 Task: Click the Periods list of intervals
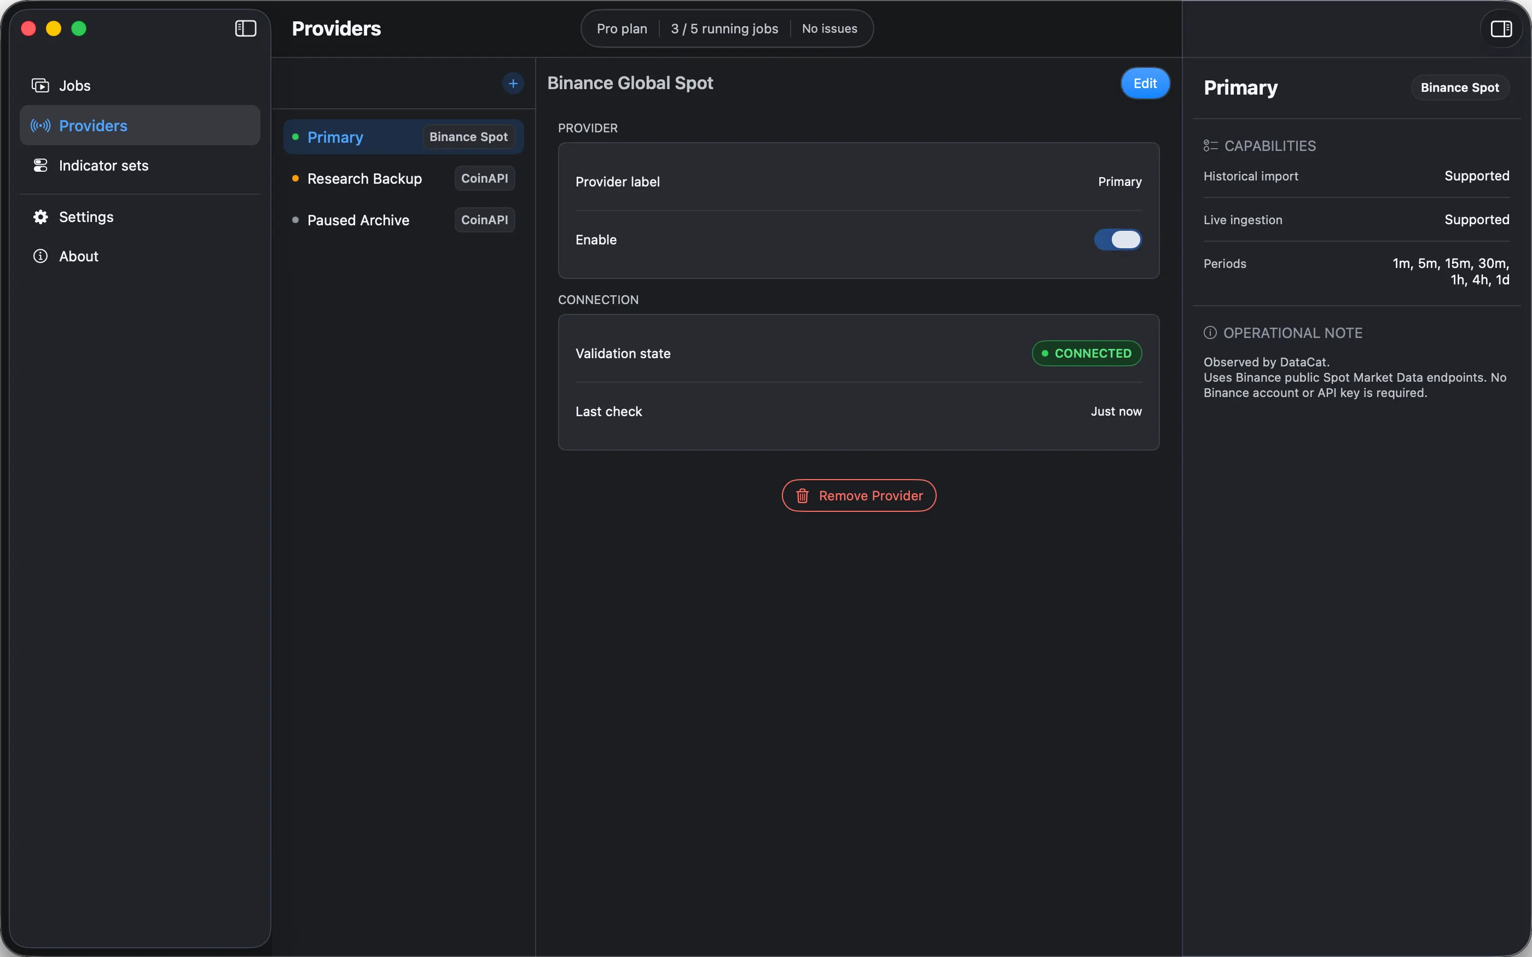(1450, 272)
